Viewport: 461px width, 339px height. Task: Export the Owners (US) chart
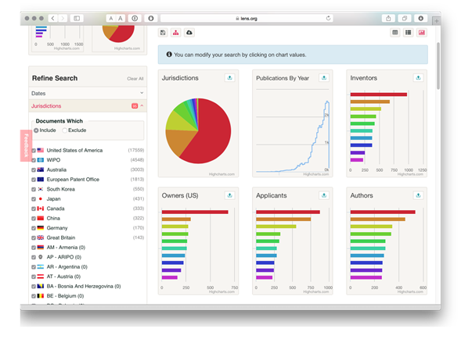(229, 195)
